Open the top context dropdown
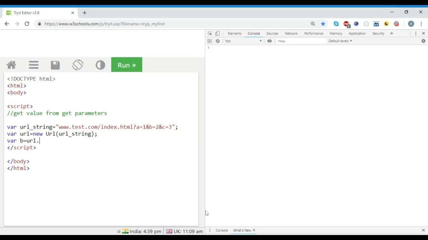 pos(243,41)
